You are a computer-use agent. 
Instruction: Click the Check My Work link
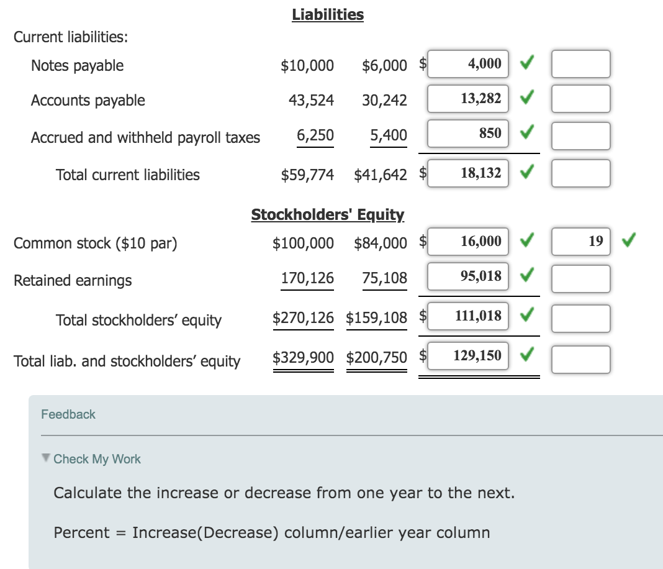[97, 459]
